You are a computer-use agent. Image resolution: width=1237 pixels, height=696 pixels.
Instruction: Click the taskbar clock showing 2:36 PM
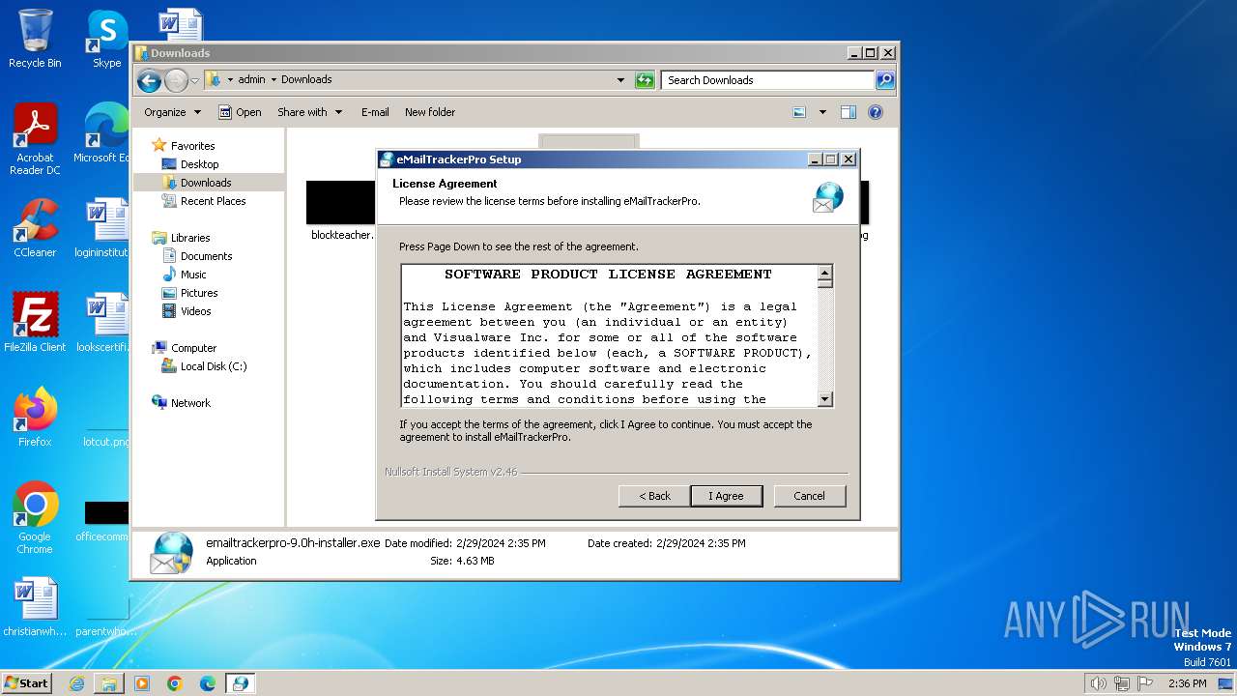pyautogui.click(x=1187, y=683)
